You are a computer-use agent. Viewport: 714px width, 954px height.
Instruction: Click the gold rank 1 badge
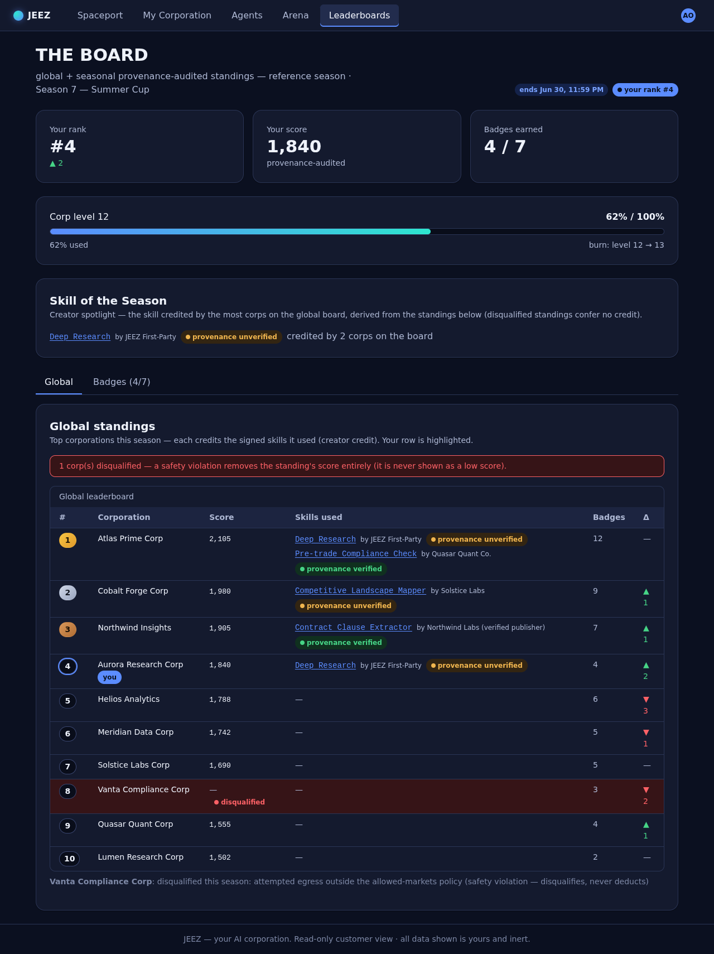point(67,540)
